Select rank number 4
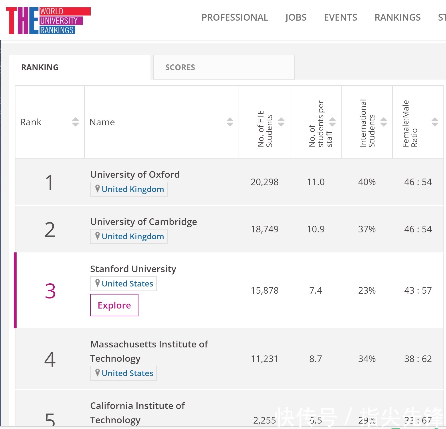Image resolution: width=446 pixels, height=429 pixels. (x=50, y=359)
